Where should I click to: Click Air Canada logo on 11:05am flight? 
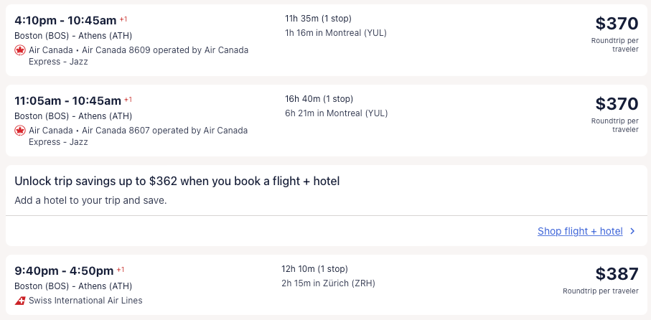point(20,131)
